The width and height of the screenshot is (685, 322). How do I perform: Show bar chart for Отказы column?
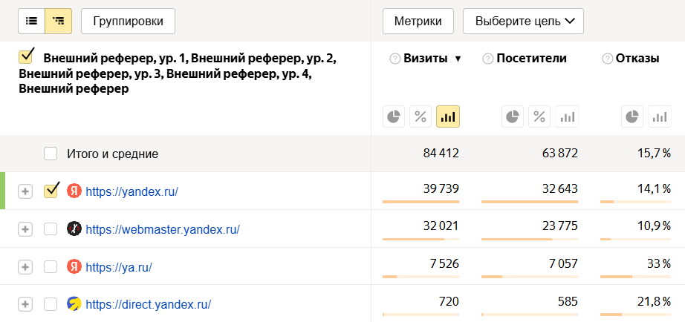(x=658, y=116)
